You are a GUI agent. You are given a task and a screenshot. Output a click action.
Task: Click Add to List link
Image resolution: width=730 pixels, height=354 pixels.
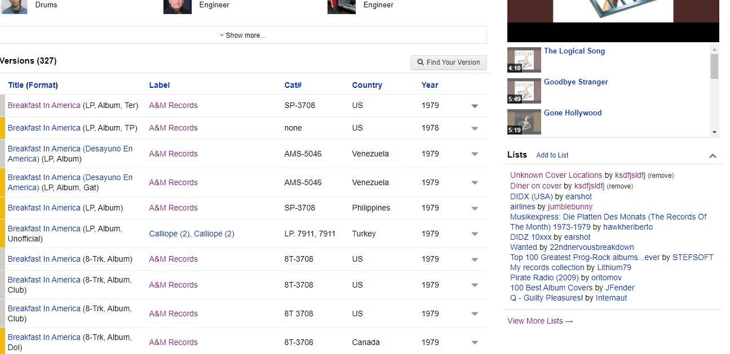552,155
